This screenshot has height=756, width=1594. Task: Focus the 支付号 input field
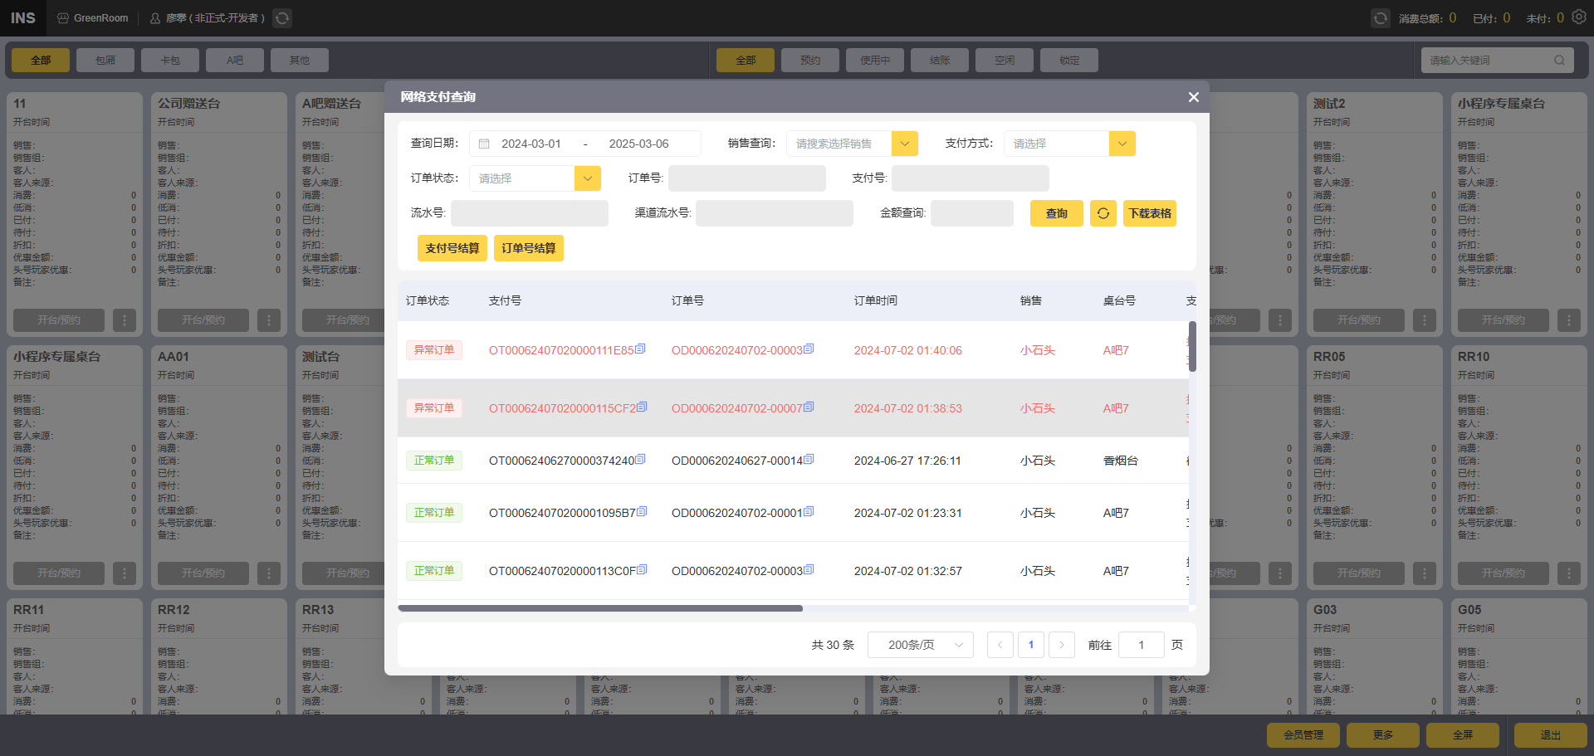[971, 178]
